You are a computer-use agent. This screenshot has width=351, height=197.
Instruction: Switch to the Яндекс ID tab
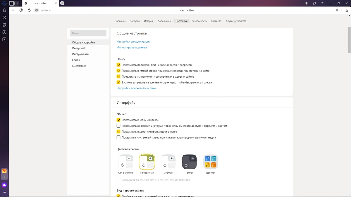tap(216, 21)
